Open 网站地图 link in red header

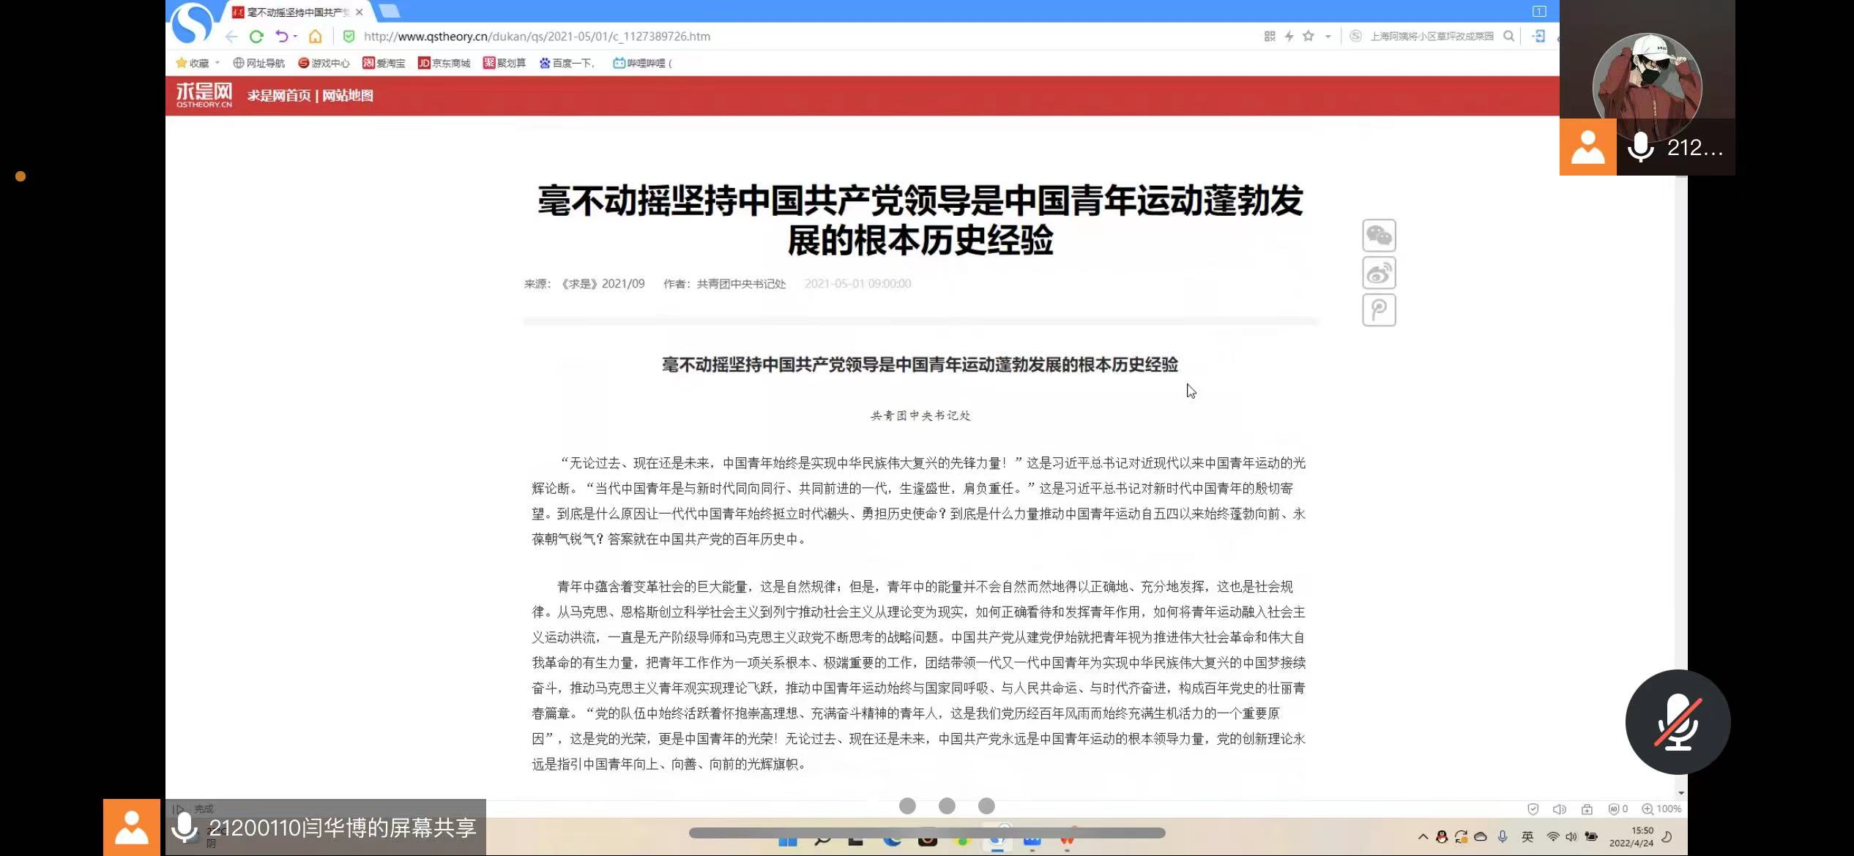348,96
